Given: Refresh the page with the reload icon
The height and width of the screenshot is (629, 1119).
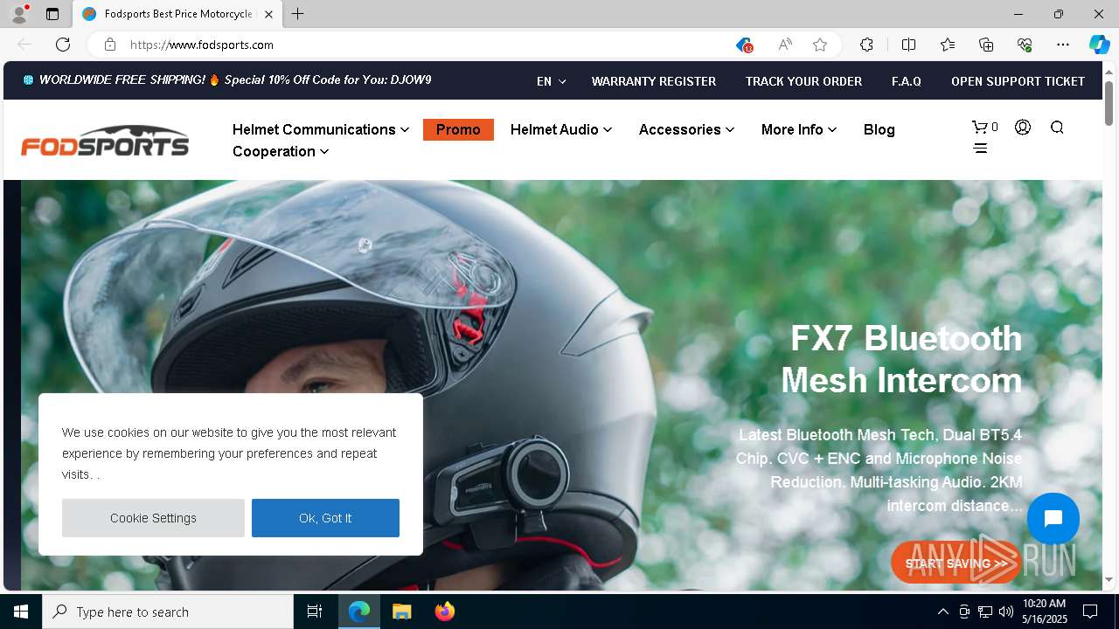Looking at the screenshot, I should tap(63, 45).
